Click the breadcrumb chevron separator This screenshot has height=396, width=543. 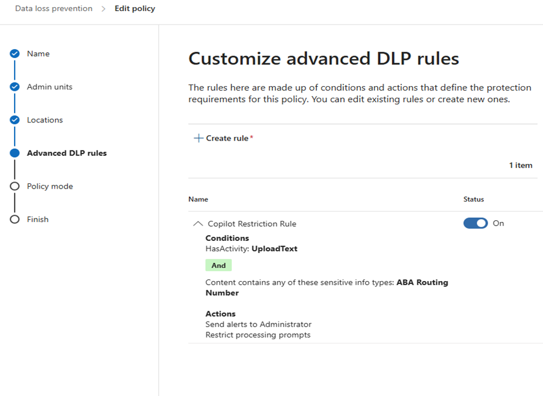(x=103, y=9)
